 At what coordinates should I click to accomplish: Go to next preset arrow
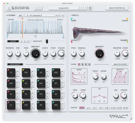point(85,8)
